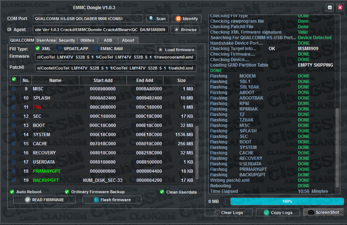Select the MISC partition name
This screenshot has width=347, height=225.
38,89
